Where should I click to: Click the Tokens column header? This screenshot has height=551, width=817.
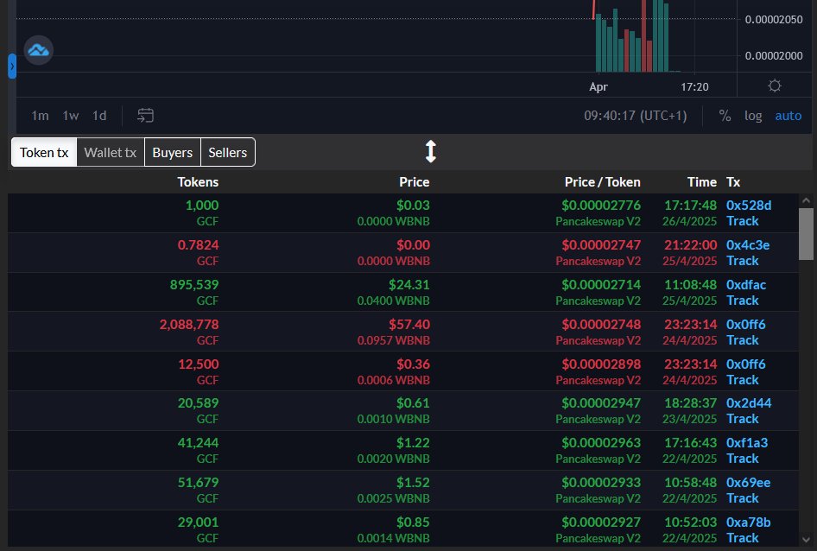point(198,182)
